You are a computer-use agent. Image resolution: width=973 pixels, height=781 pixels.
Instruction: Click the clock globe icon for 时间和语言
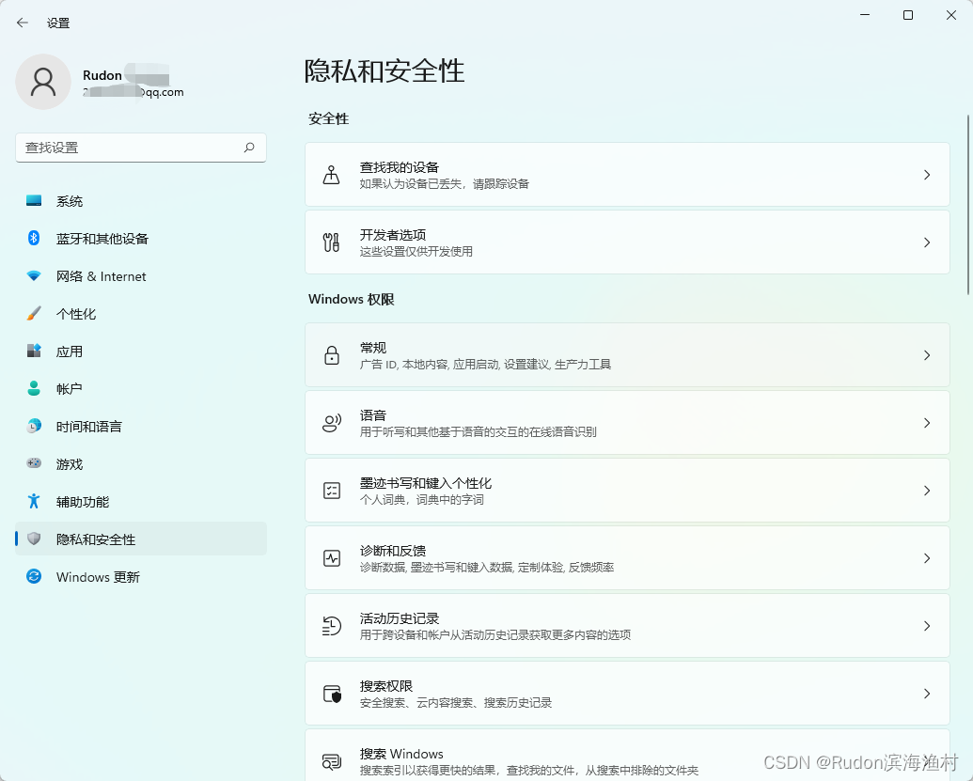34,426
